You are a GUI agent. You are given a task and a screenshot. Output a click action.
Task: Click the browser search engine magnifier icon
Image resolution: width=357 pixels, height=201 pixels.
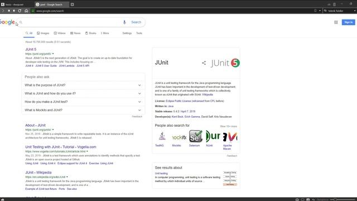click(x=325, y=11)
